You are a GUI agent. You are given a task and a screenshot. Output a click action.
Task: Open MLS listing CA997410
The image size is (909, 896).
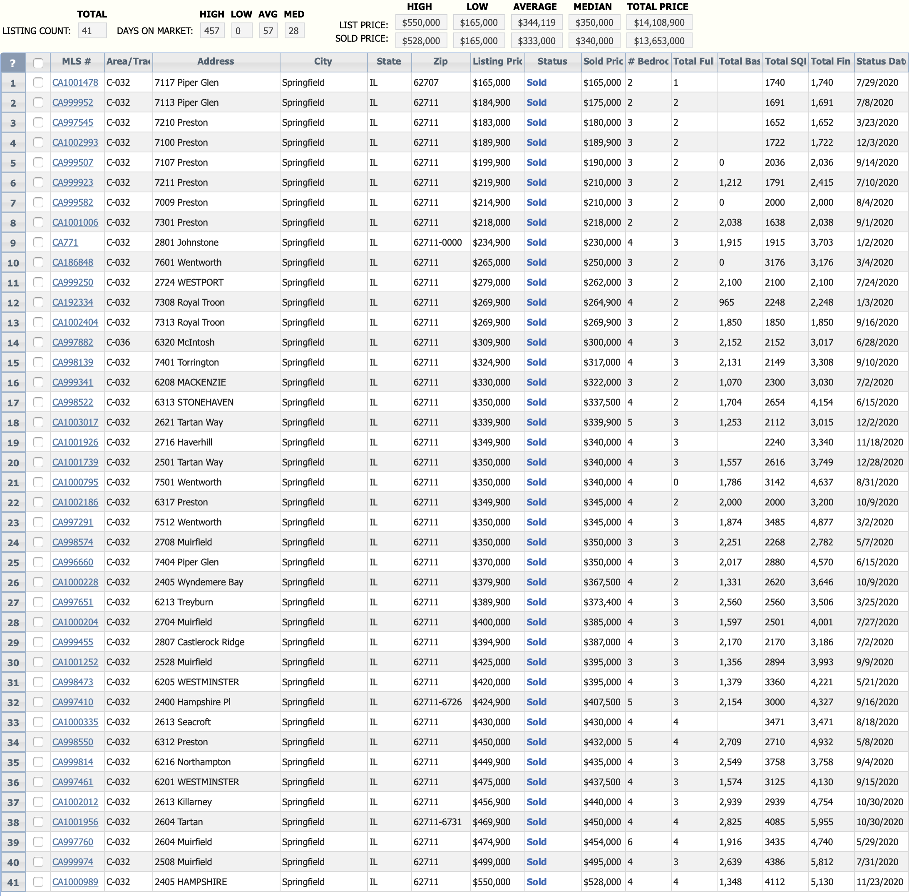[72, 702]
